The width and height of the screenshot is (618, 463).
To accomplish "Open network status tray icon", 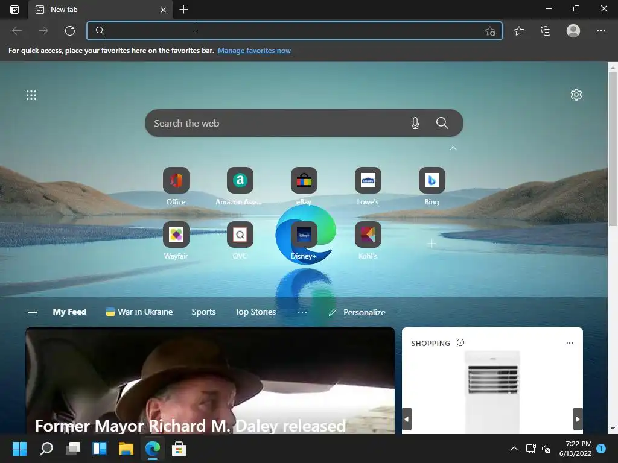I will pos(531,449).
